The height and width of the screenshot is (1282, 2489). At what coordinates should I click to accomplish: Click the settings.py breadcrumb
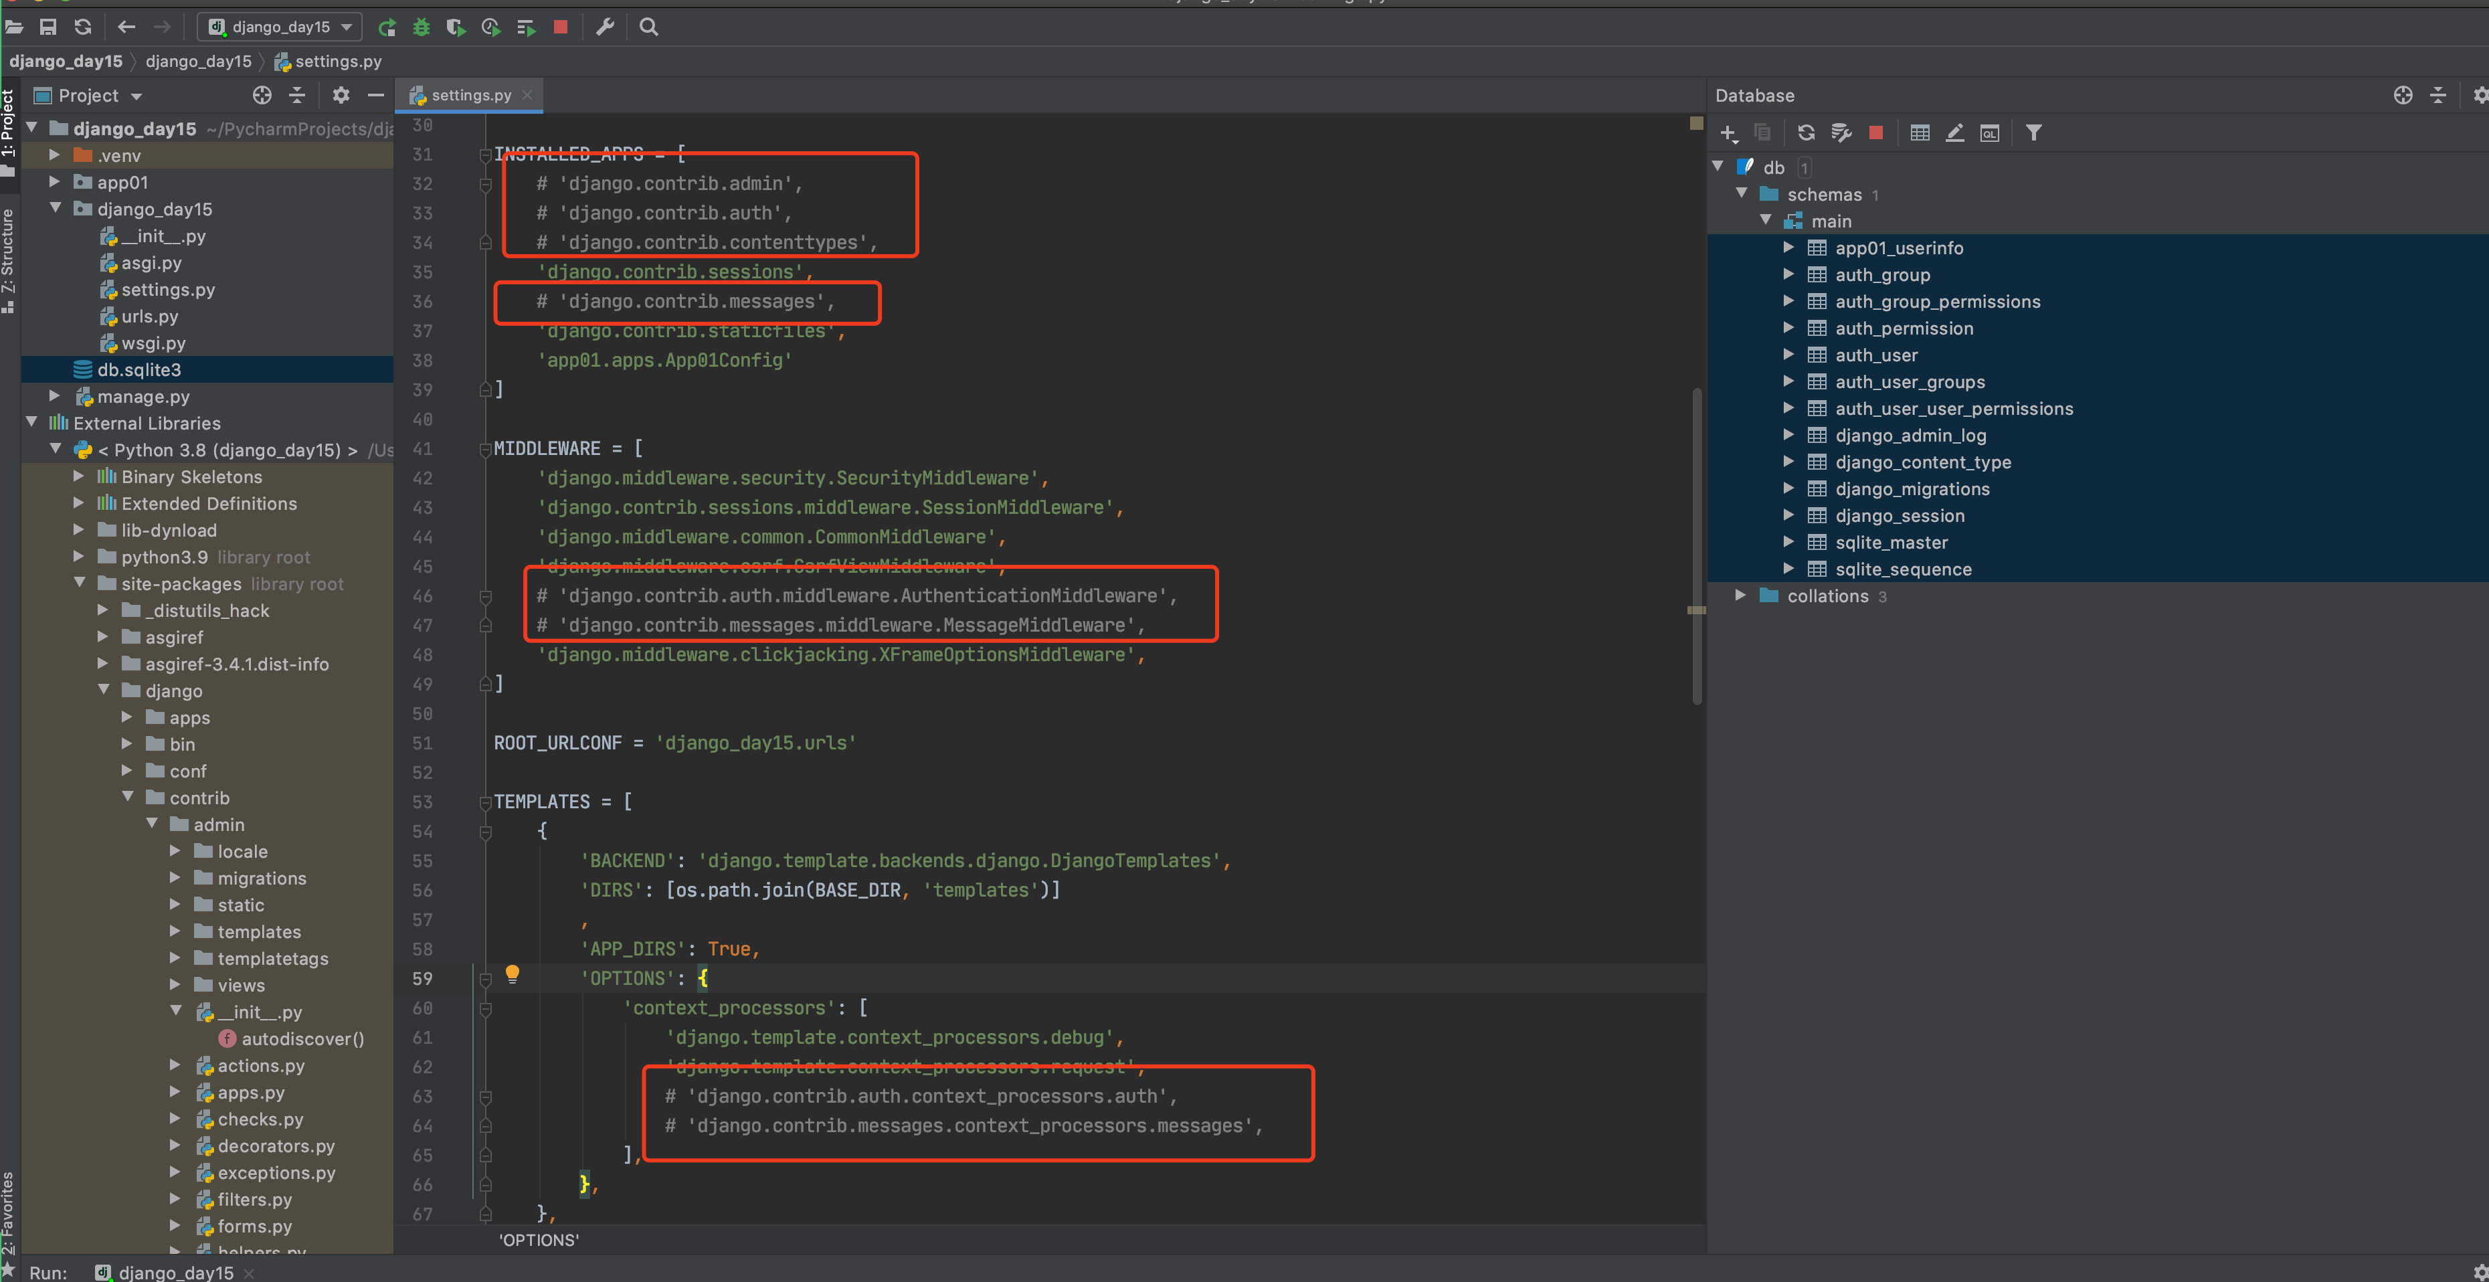[x=329, y=61]
